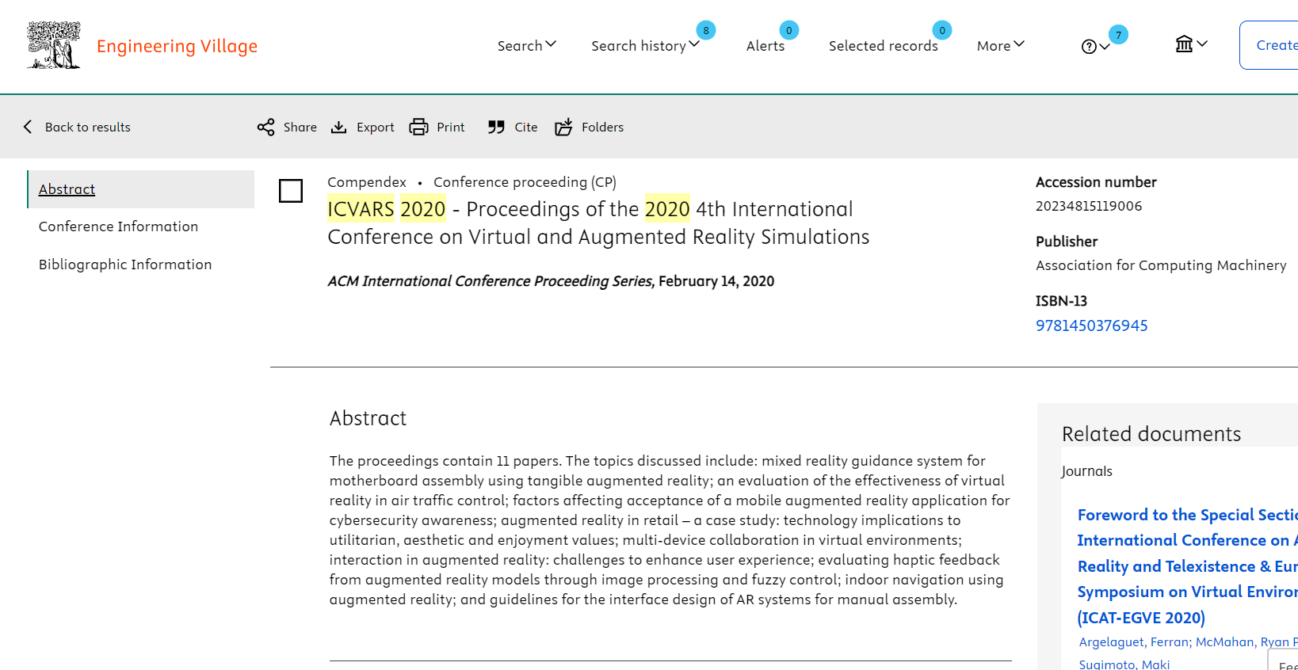Screen dimensions: 1298x670
Task: Click the Selected records count badge 0
Action: pyautogui.click(x=941, y=30)
